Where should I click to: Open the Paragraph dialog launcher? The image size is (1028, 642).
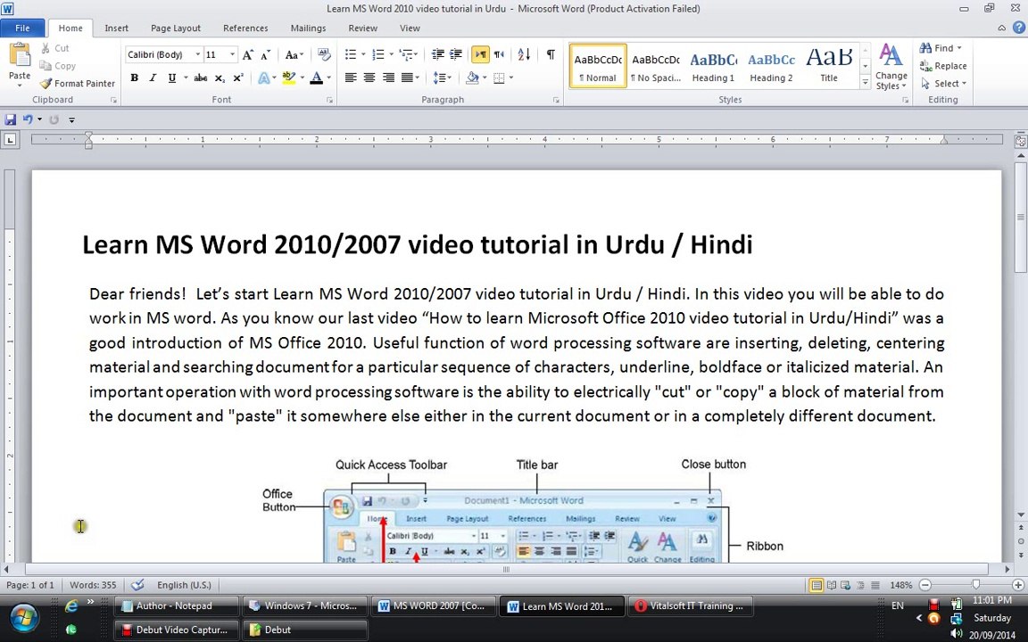[x=556, y=100]
